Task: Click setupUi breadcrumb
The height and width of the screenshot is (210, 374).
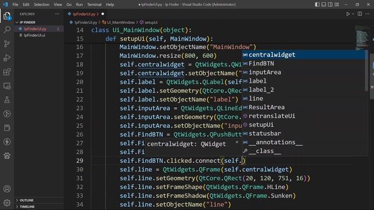Action: [x=151, y=22]
